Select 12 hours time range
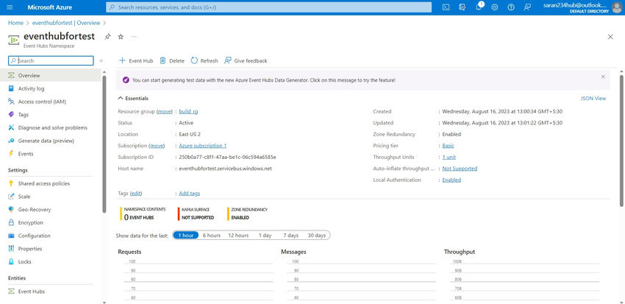 (238, 236)
